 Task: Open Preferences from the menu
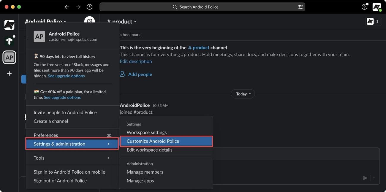pyautogui.click(x=46, y=135)
